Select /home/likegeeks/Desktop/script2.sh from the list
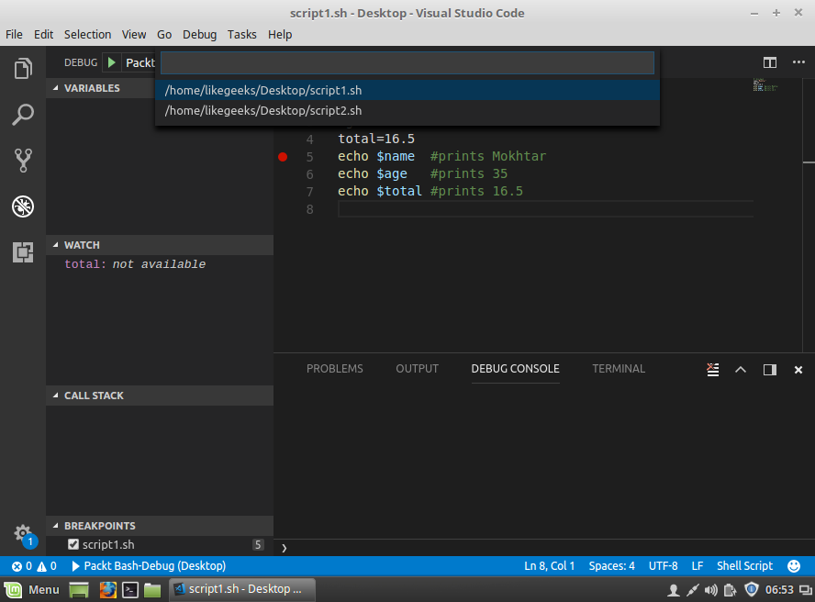The image size is (815, 602). click(x=263, y=110)
